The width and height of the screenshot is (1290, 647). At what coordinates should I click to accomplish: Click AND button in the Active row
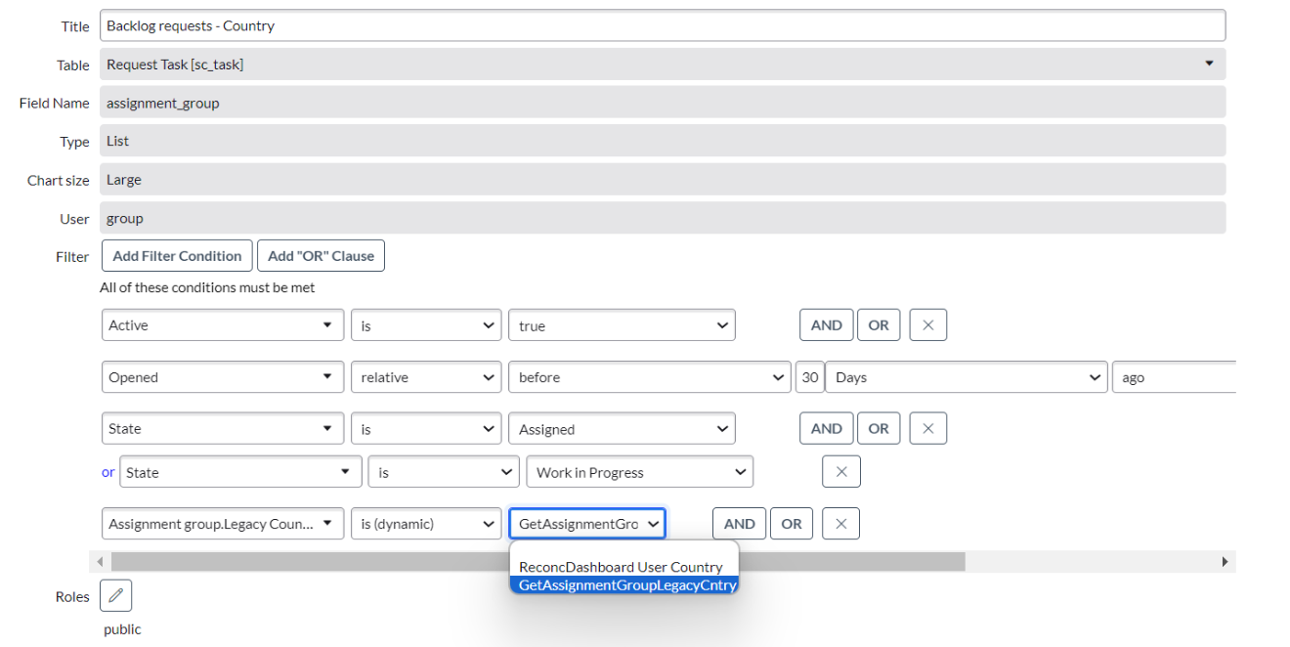pyautogui.click(x=826, y=325)
